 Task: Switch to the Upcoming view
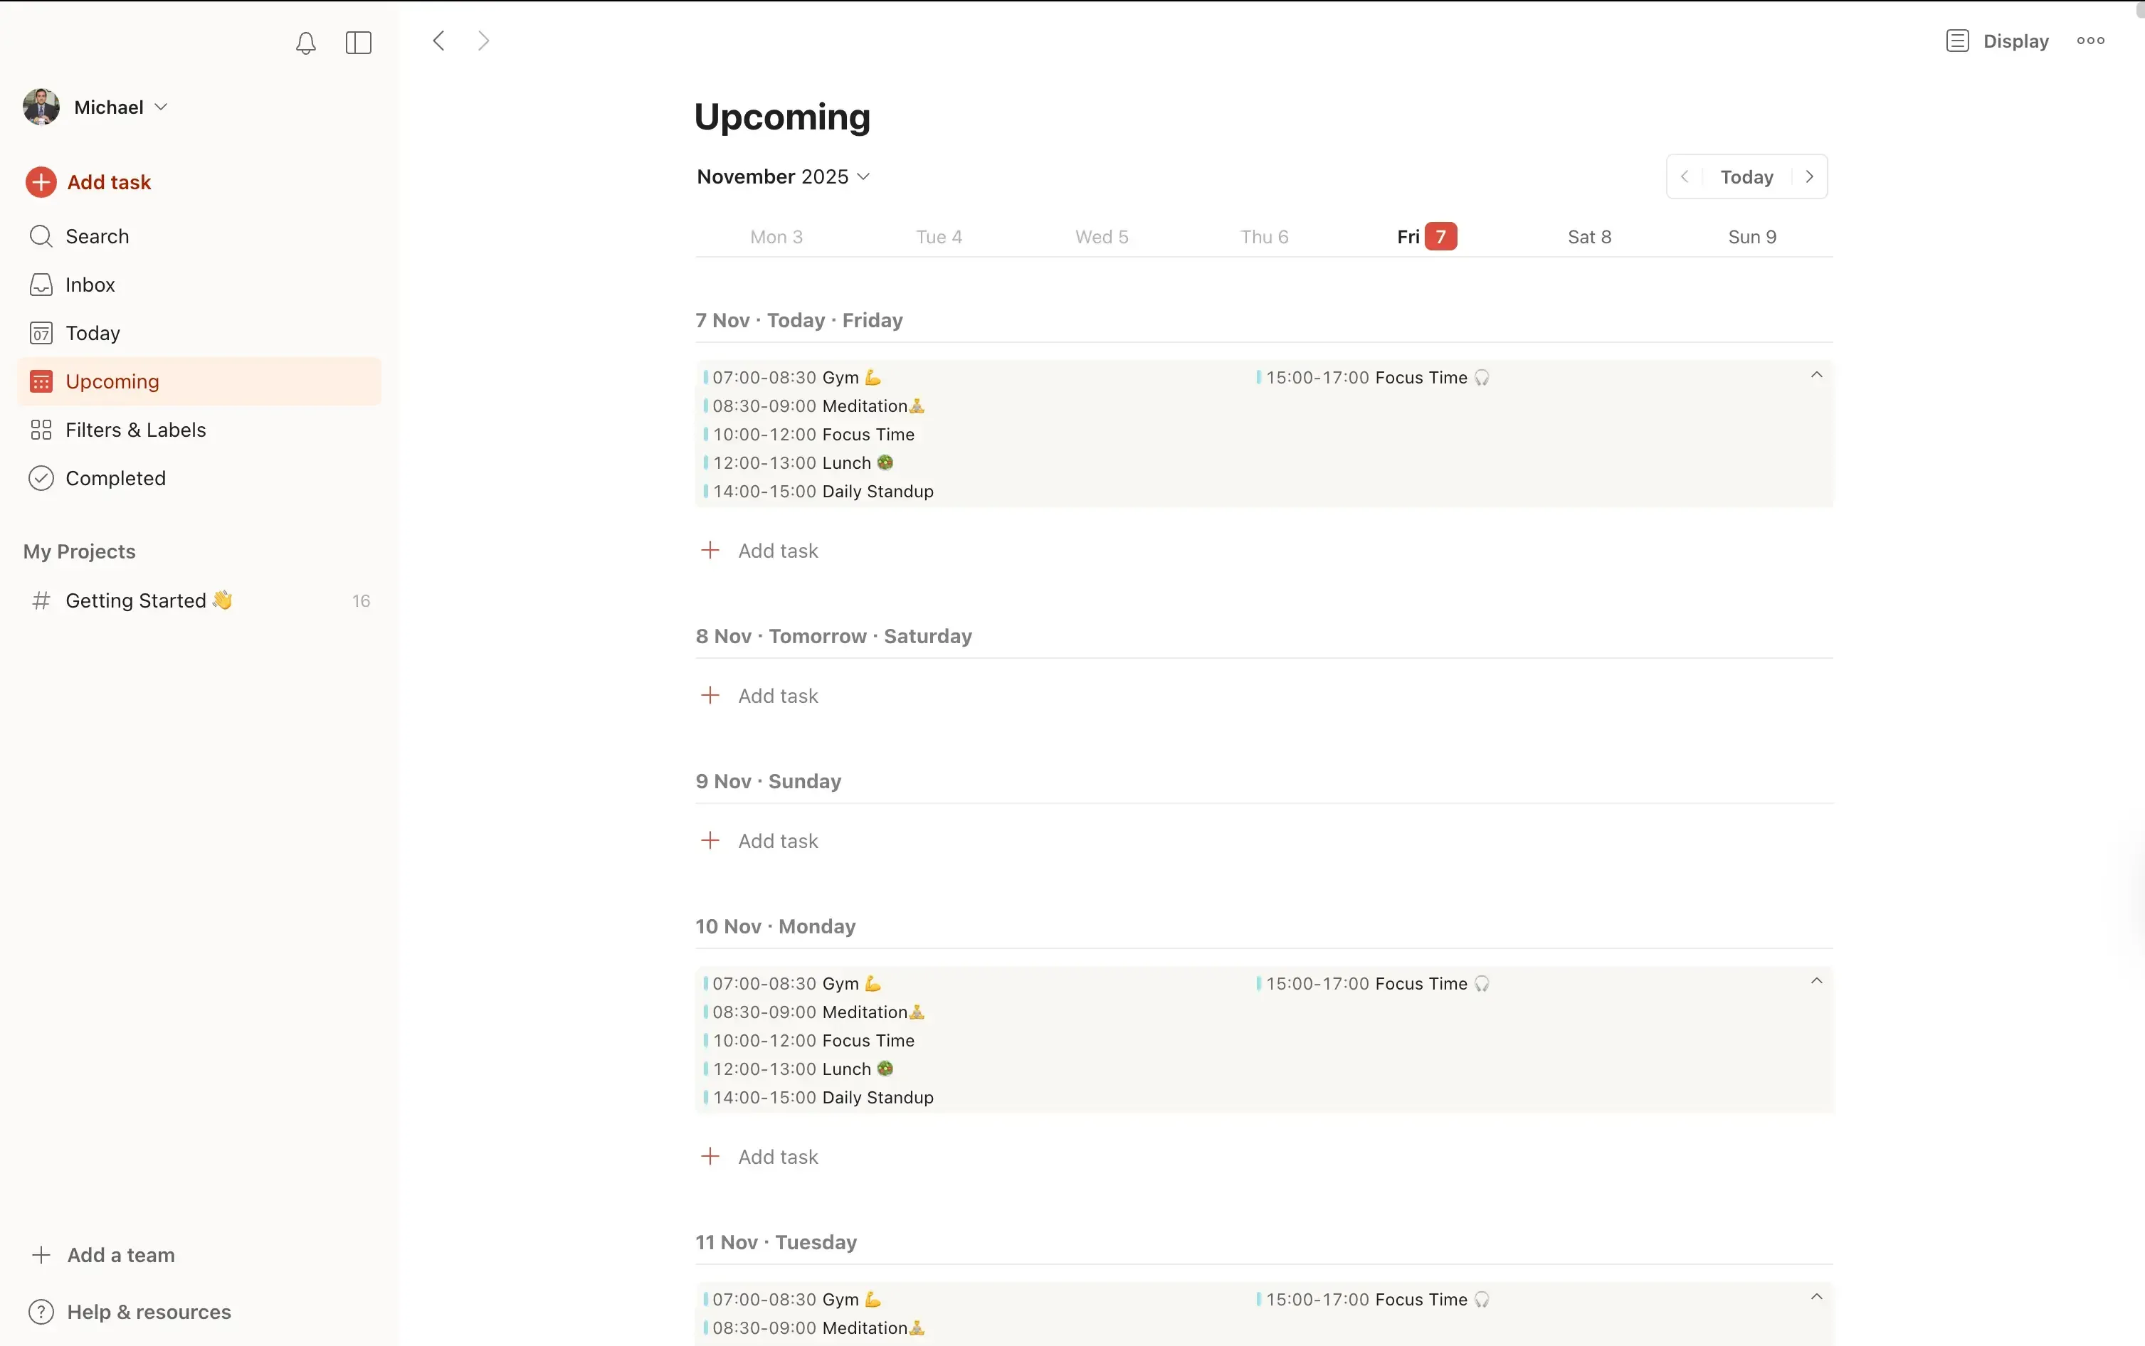pos(110,380)
